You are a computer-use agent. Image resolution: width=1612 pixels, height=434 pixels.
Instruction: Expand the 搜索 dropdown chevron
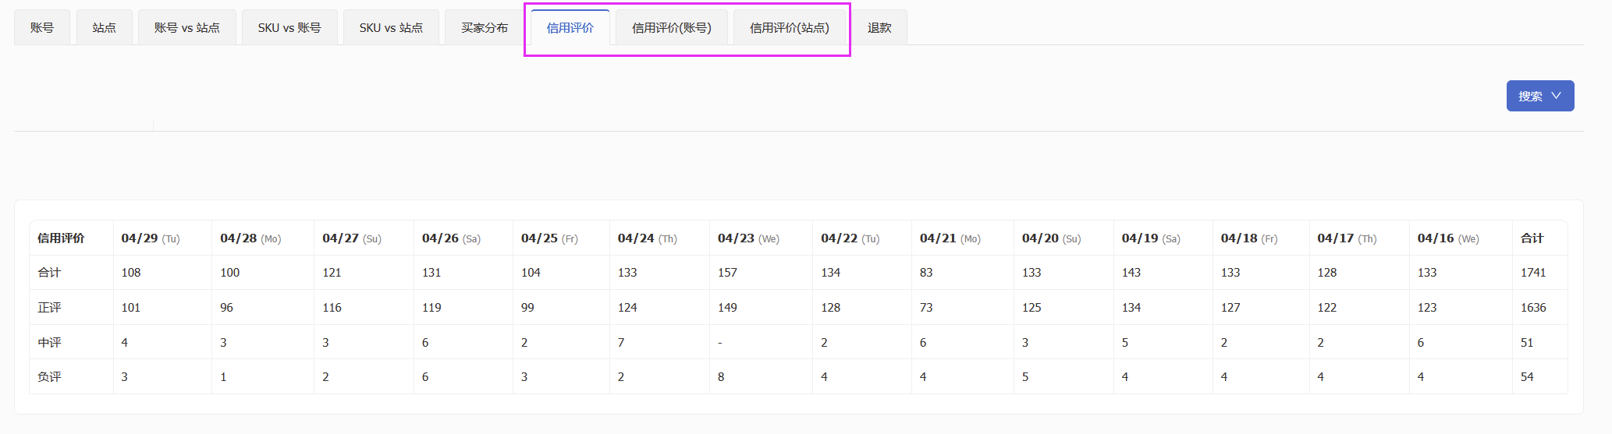click(x=1556, y=96)
